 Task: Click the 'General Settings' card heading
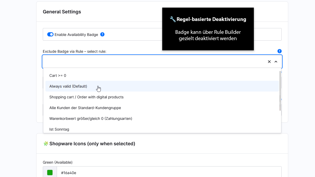pyautogui.click(x=62, y=12)
